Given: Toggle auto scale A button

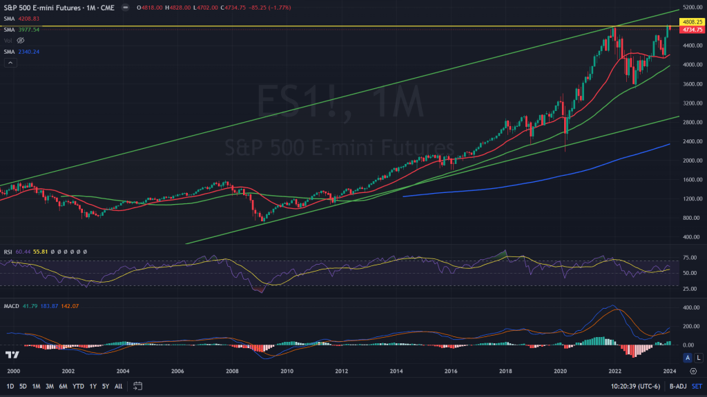Looking at the screenshot, I should click(x=687, y=357).
